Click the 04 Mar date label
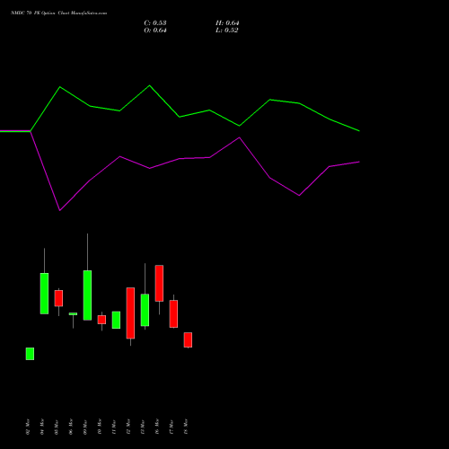 tap(42, 427)
